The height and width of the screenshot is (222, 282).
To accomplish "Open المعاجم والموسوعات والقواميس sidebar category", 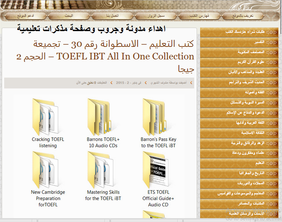I will [x=239, y=194].
